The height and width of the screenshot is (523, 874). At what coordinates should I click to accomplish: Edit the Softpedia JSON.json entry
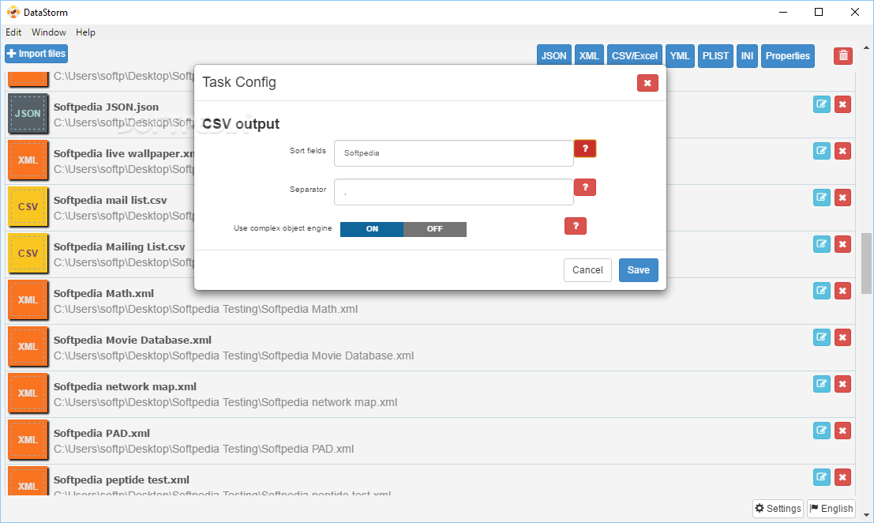pos(822,104)
